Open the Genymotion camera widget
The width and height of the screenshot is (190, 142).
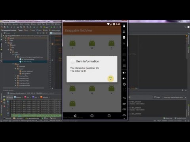point(124,37)
